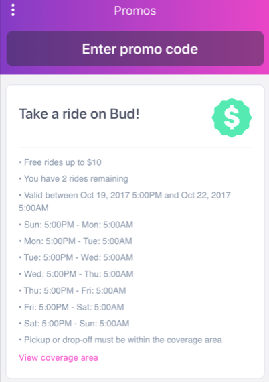
Task: Select the Sun: 5:00PM - Mon: 5:00AM entry
Action: point(76,225)
